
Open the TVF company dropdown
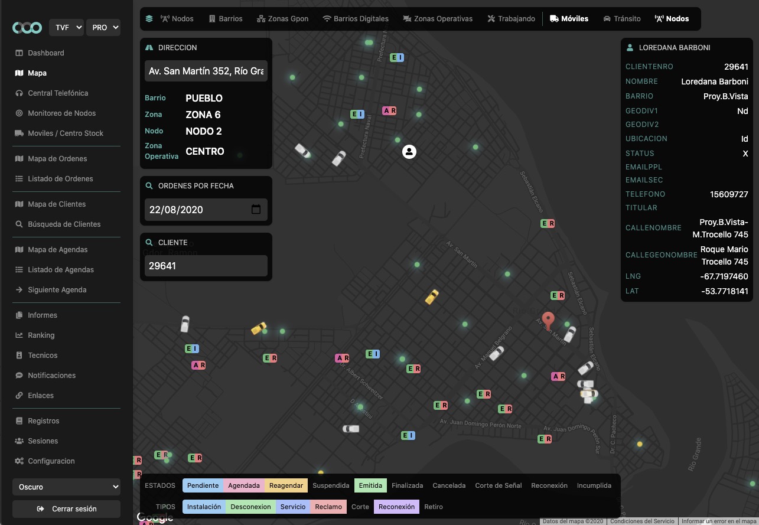click(x=66, y=28)
